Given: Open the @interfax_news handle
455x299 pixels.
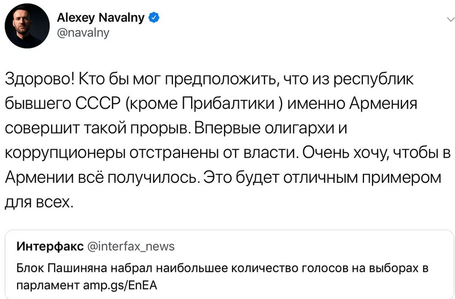Looking at the screenshot, I should click(x=131, y=247).
